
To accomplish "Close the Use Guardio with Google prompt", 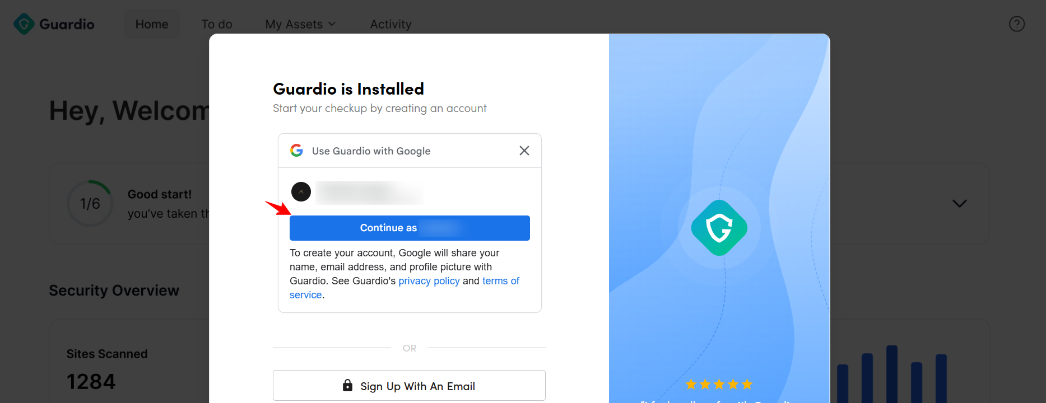I will click(x=524, y=151).
